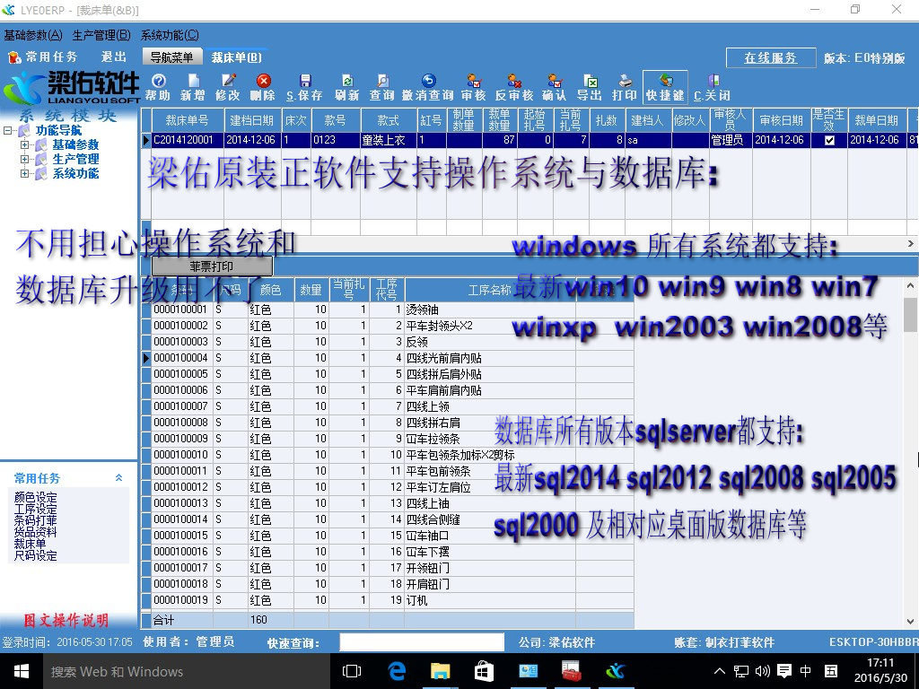Click the 快捷键 shortcut toolbar icon
The height and width of the screenshot is (689, 919).
665,87
